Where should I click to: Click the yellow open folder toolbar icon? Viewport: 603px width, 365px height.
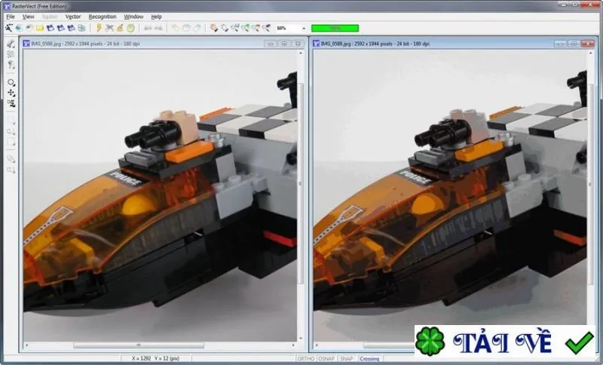[x=40, y=28]
